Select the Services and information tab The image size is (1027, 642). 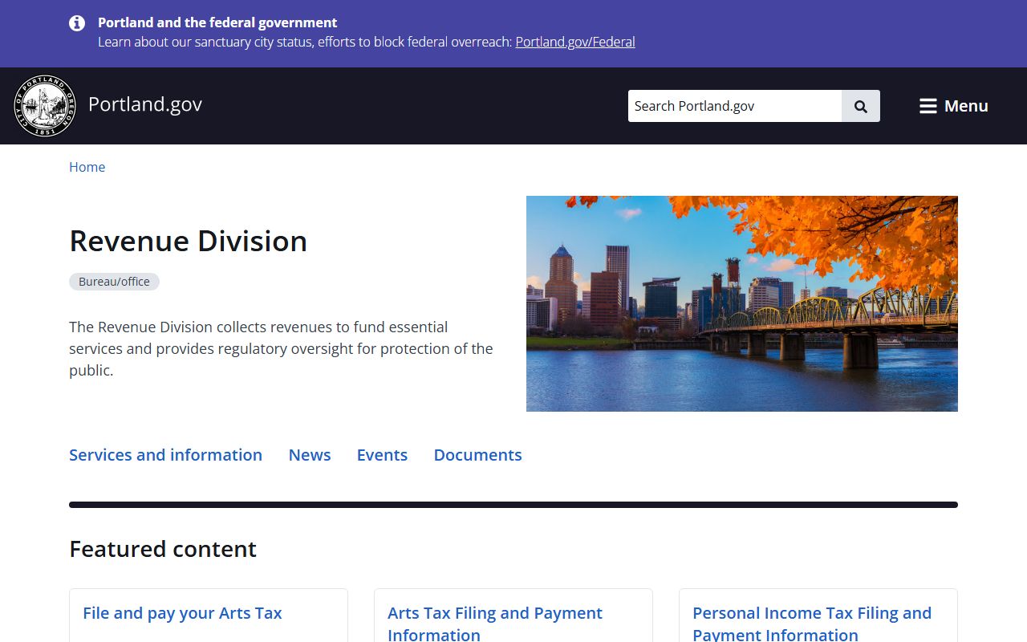coord(165,455)
